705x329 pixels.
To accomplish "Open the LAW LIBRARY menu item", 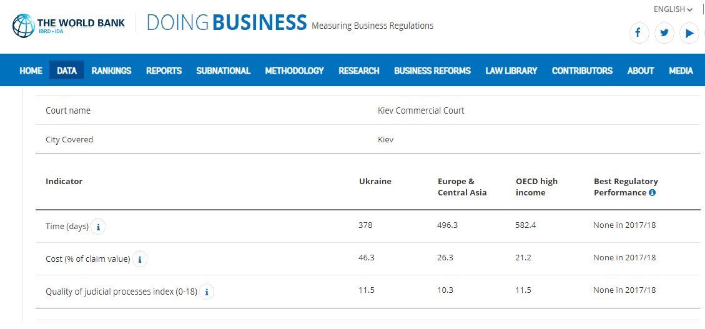I will click(x=511, y=71).
